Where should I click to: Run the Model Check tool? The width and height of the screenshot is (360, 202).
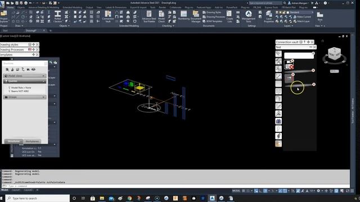[x=161, y=16]
